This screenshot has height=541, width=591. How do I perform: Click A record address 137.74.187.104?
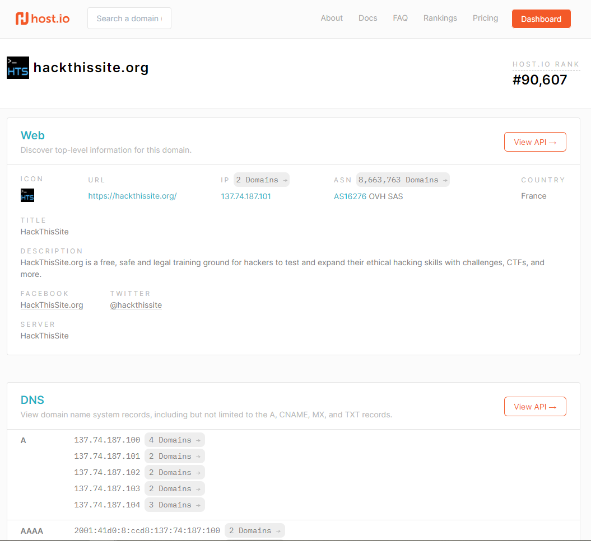click(107, 505)
